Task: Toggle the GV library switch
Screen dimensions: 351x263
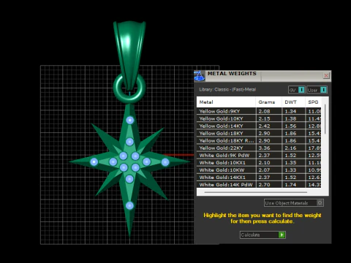Action: tap(297, 90)
